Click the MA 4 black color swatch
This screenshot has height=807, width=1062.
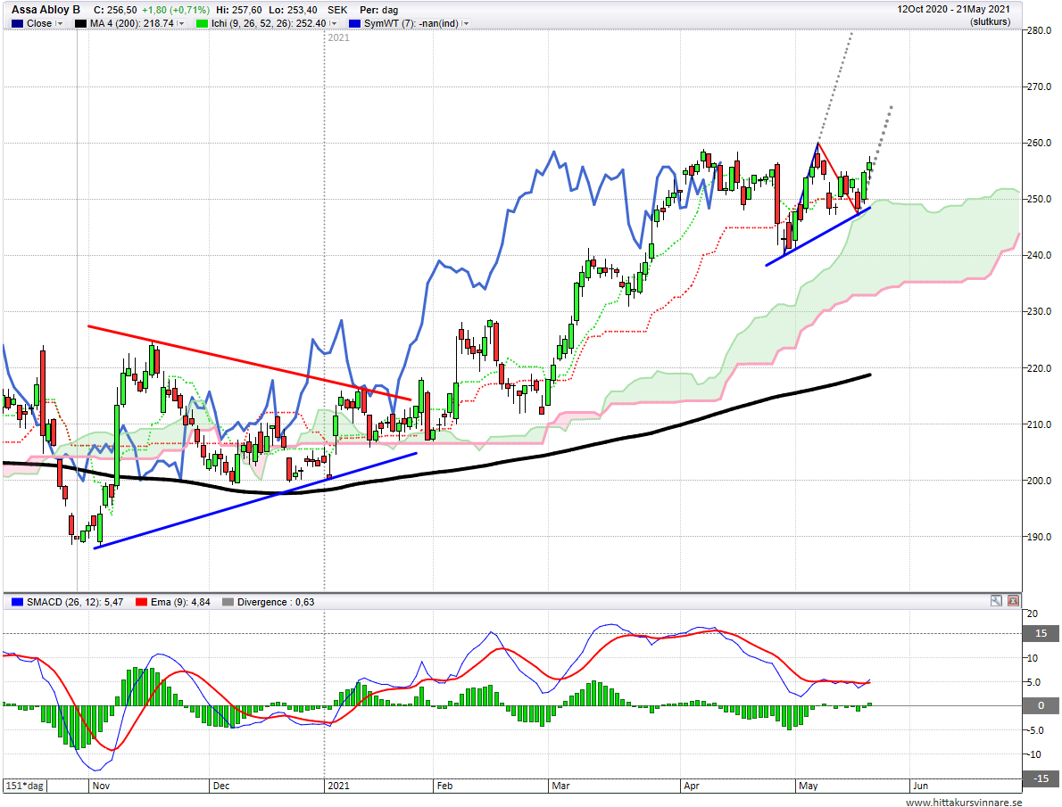coord(80,24)
